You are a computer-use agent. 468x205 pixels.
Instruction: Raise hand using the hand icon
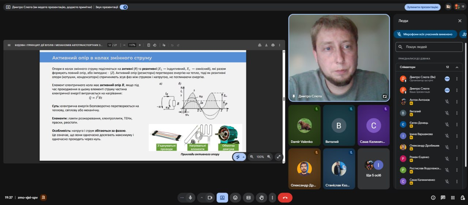(x=261, y=198)
